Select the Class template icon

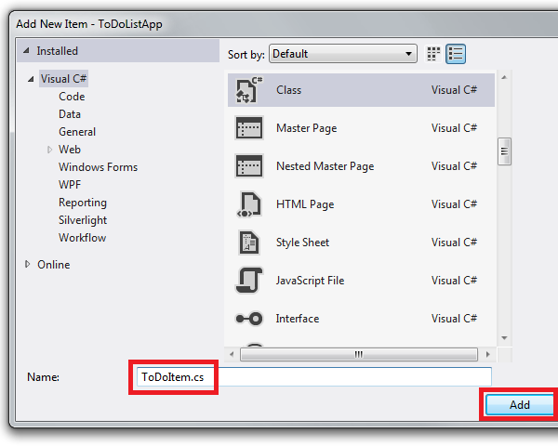(x=249, y=90)
